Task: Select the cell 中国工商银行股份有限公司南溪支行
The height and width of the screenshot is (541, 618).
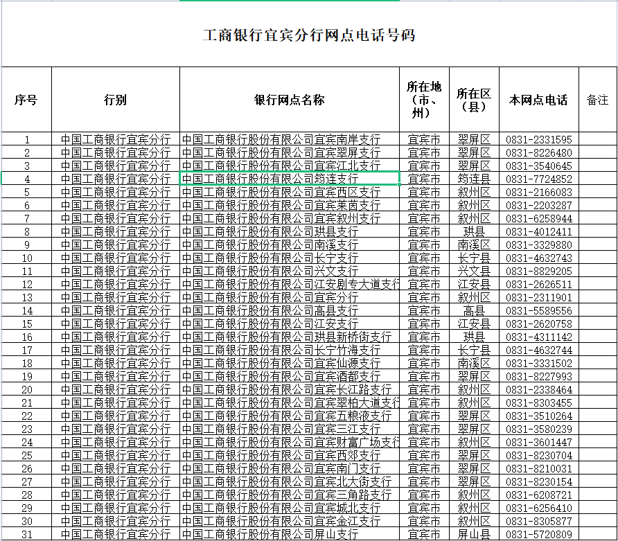Action: [290, 245]
